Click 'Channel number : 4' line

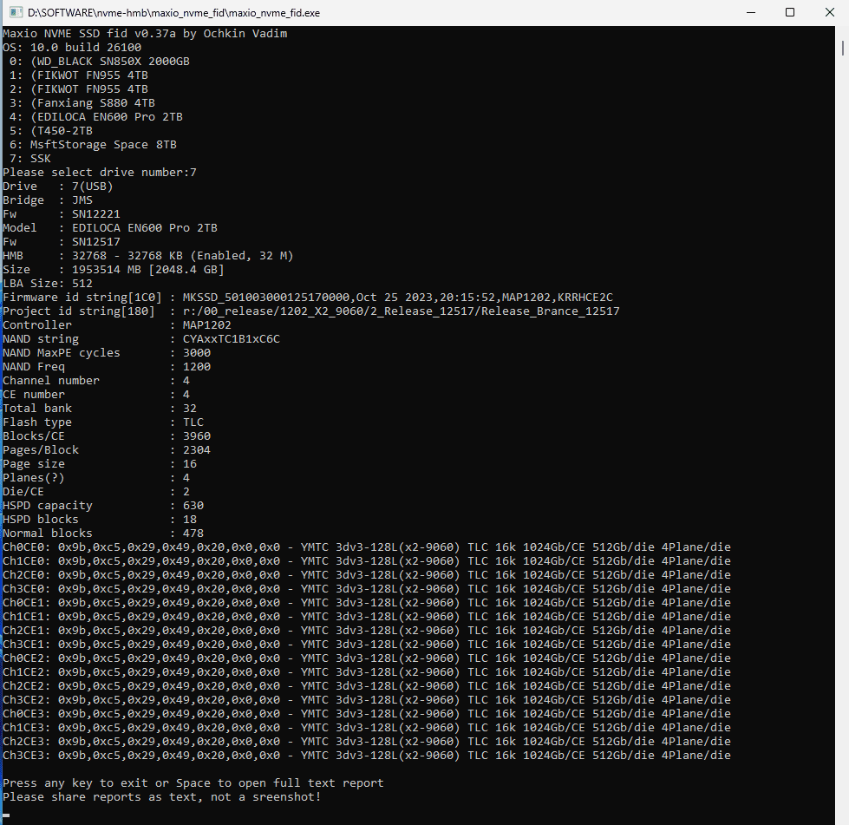96,380
